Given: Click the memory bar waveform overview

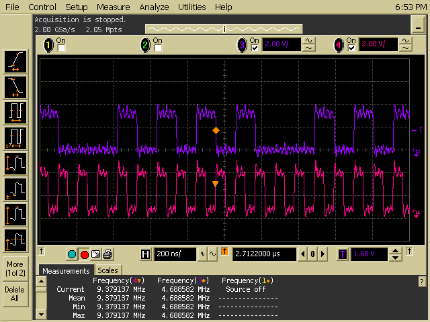Looking at the screenshot, I should pos(224,29).
